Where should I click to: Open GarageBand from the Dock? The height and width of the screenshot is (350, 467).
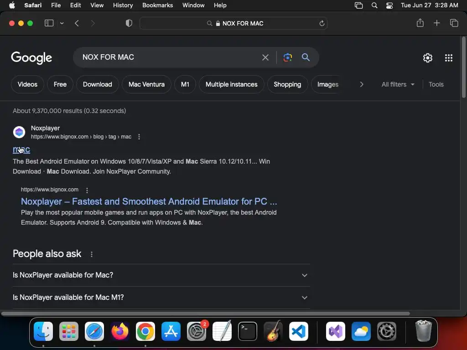coord(273,331)
